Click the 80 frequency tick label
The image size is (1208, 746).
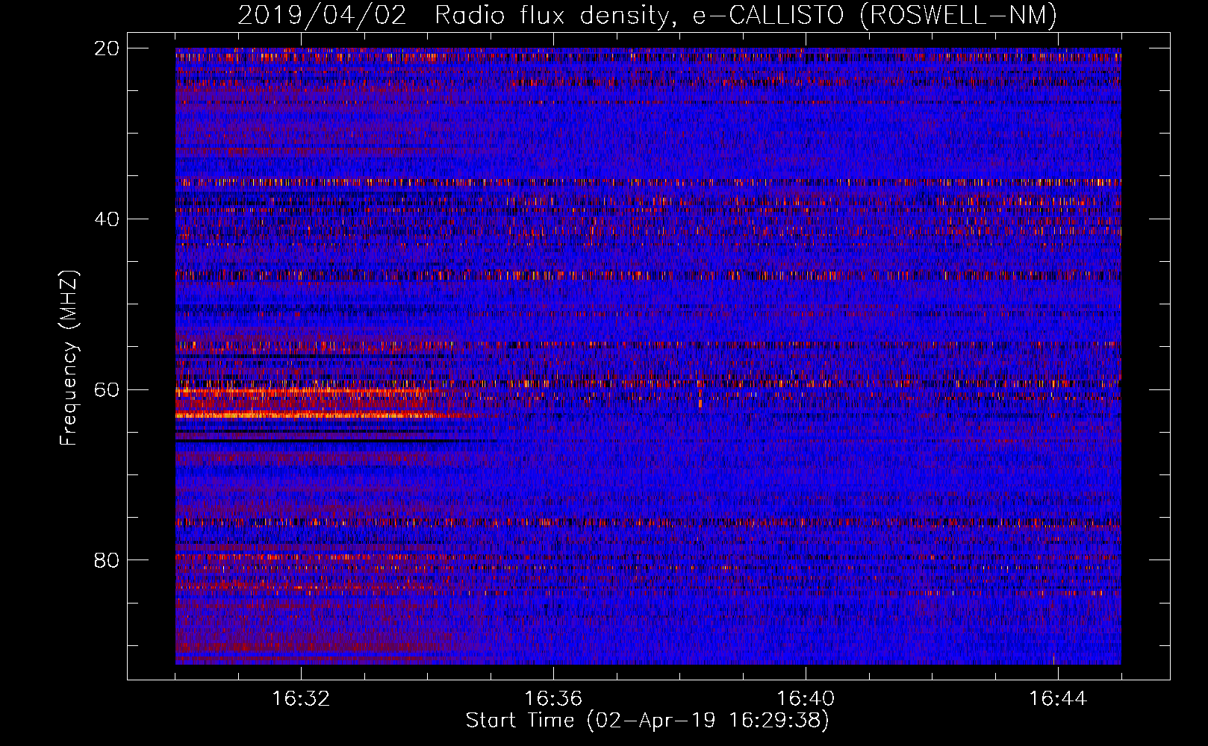[x=107, y=560]
